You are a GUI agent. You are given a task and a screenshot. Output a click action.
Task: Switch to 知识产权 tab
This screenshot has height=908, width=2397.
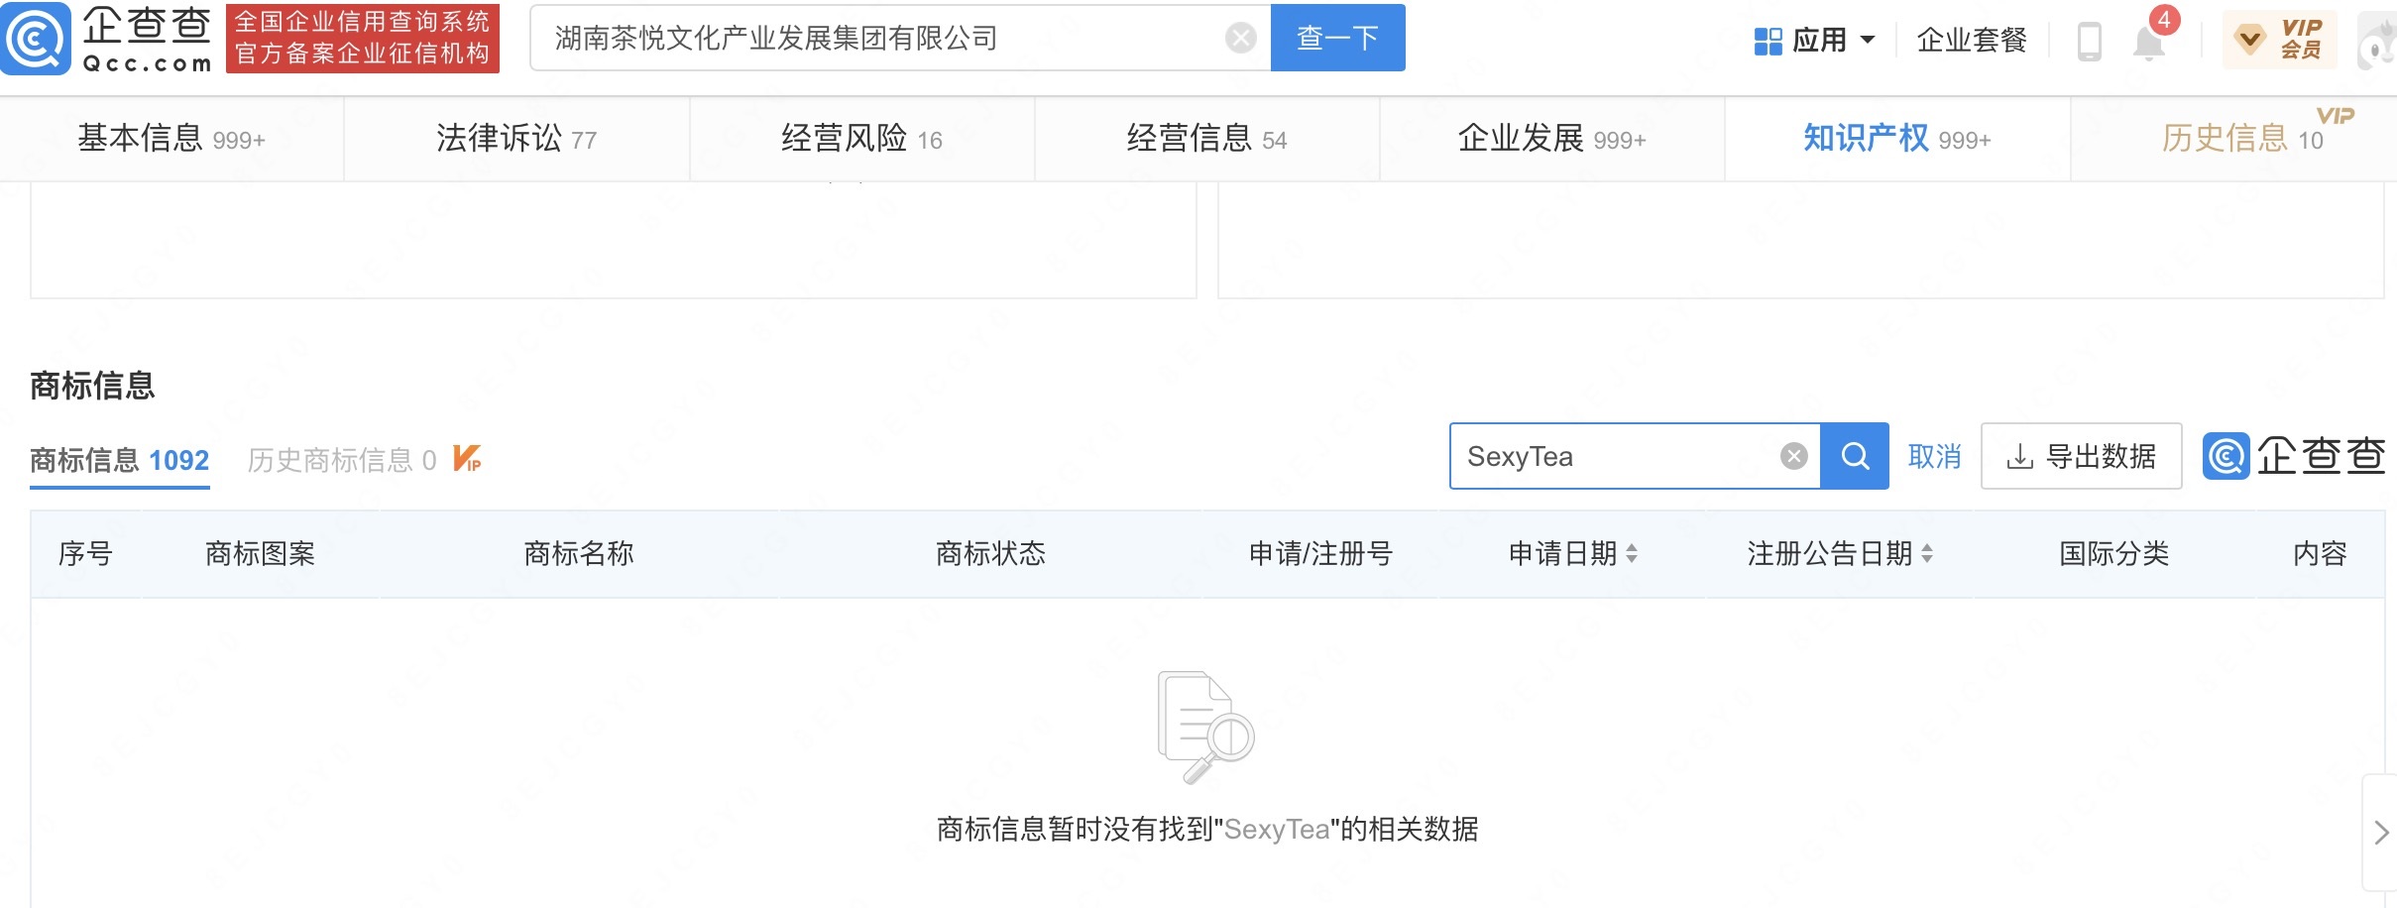point(1896,139)
